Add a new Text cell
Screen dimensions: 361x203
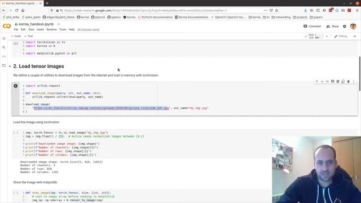click(x=29, y=36)
